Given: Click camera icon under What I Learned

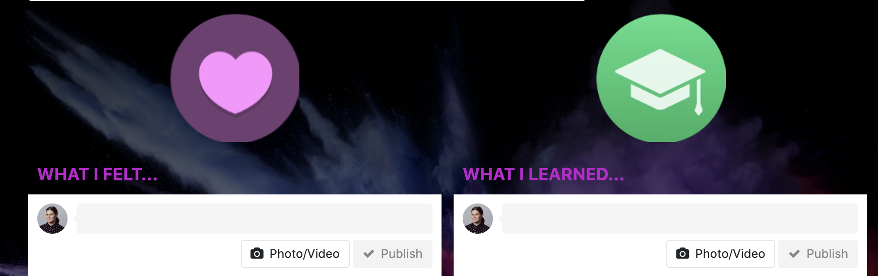Looking at the screenshot, I should 682,253.
